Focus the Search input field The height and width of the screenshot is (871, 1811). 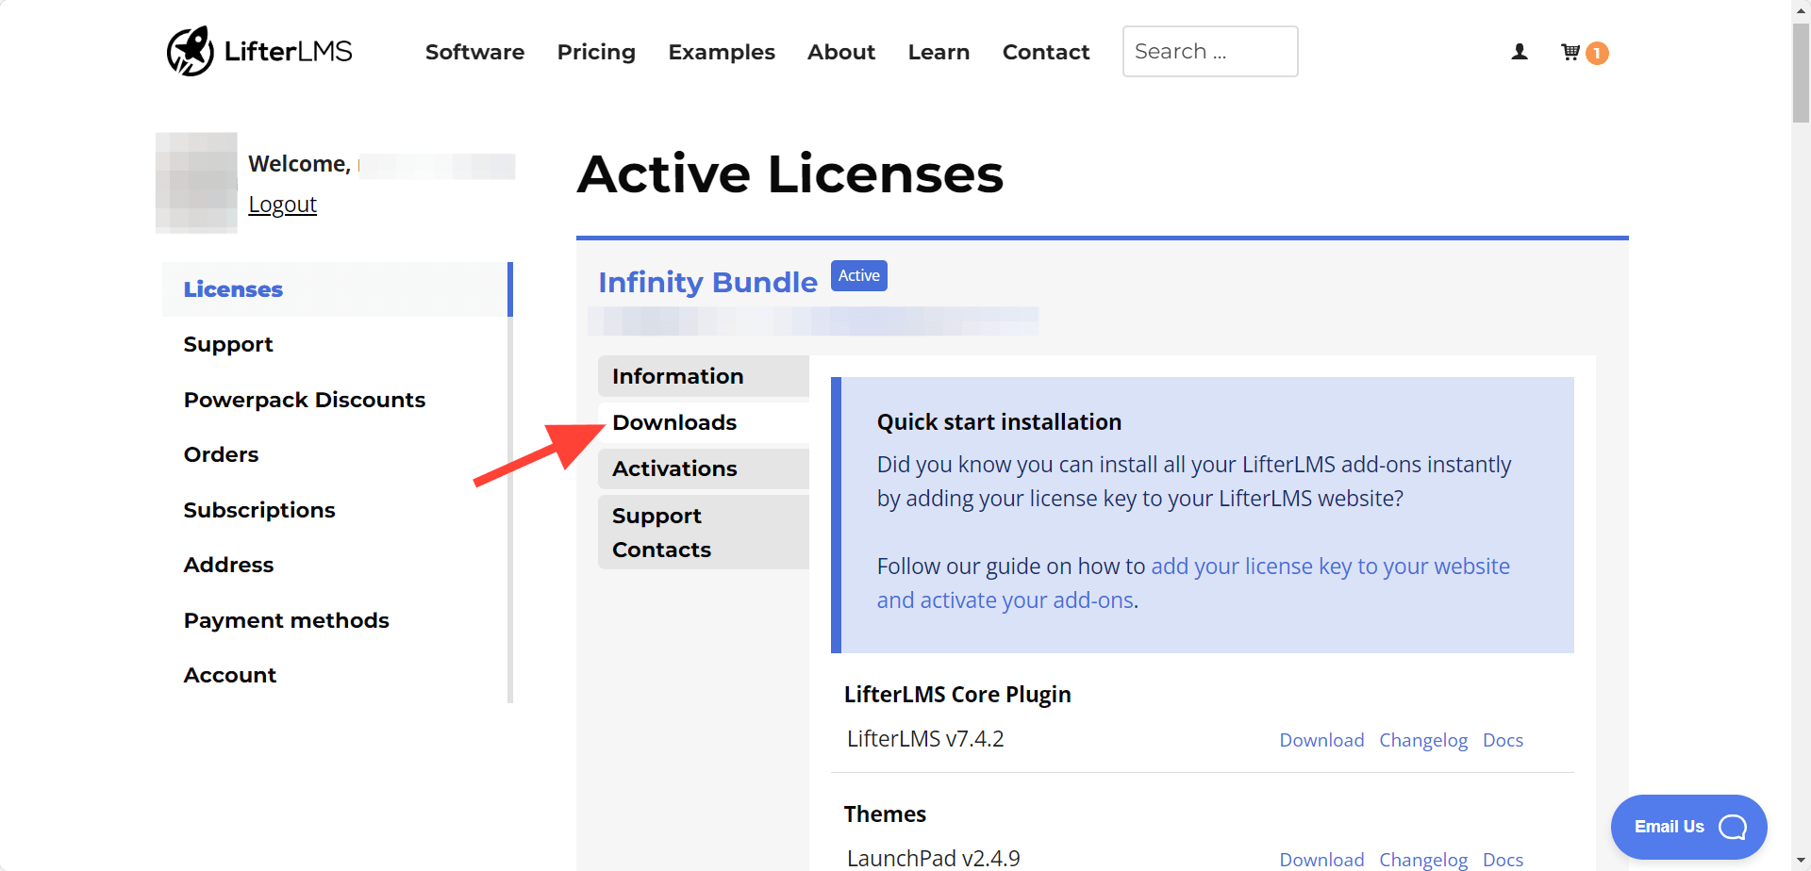point(1210,51)
